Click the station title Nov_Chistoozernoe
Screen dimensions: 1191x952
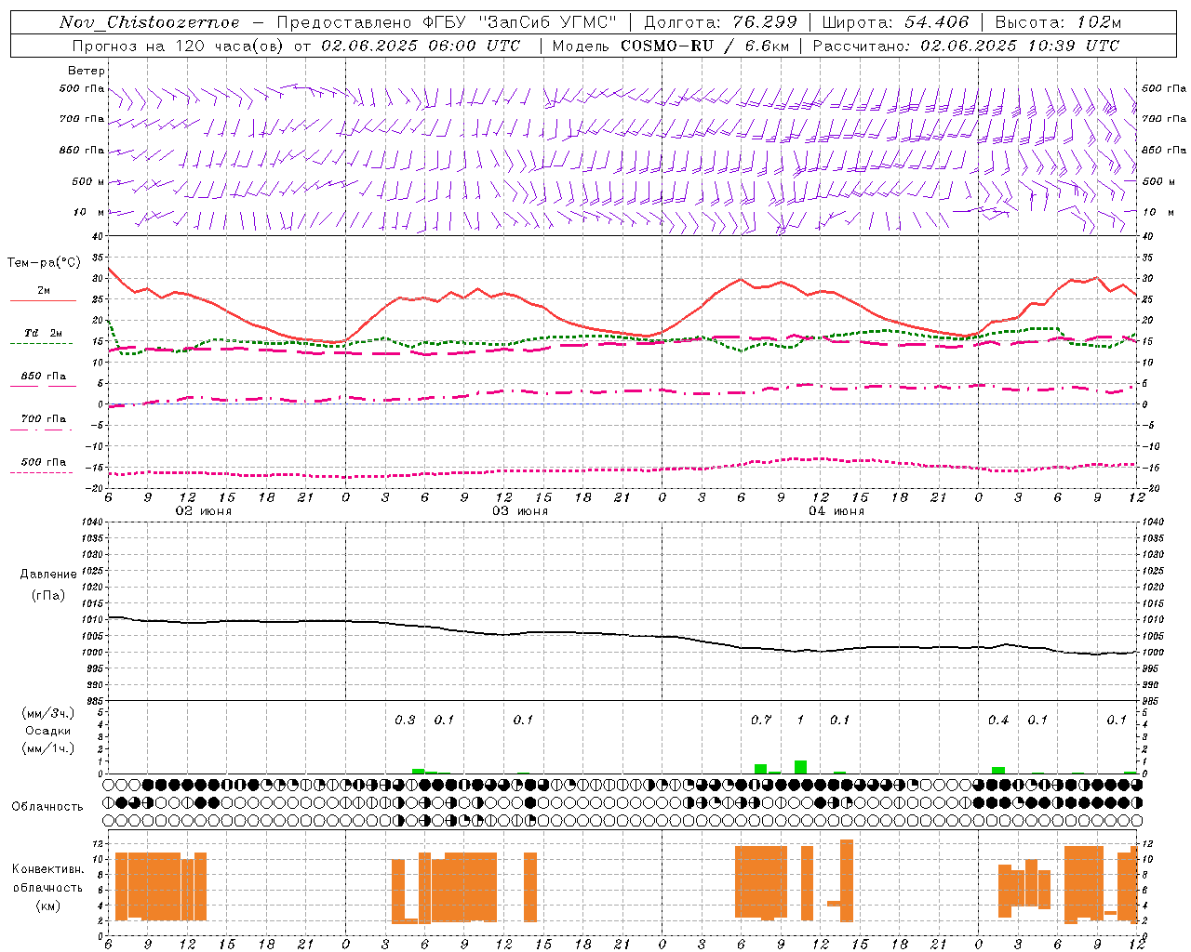(x=149, y=22)
